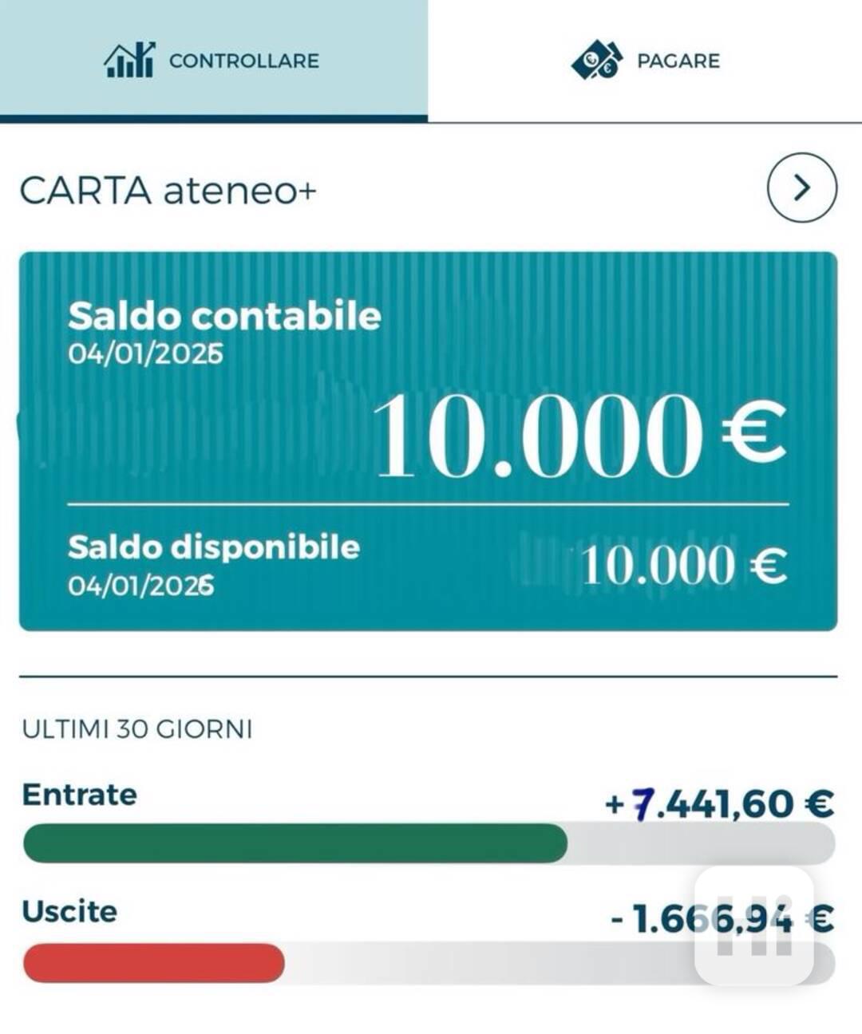Click the banknote icon beside PAGARE
The width and height of the screenshot is (862, 1034).
597,61
